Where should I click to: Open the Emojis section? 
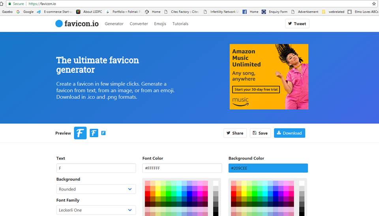[x=160, y=24]
